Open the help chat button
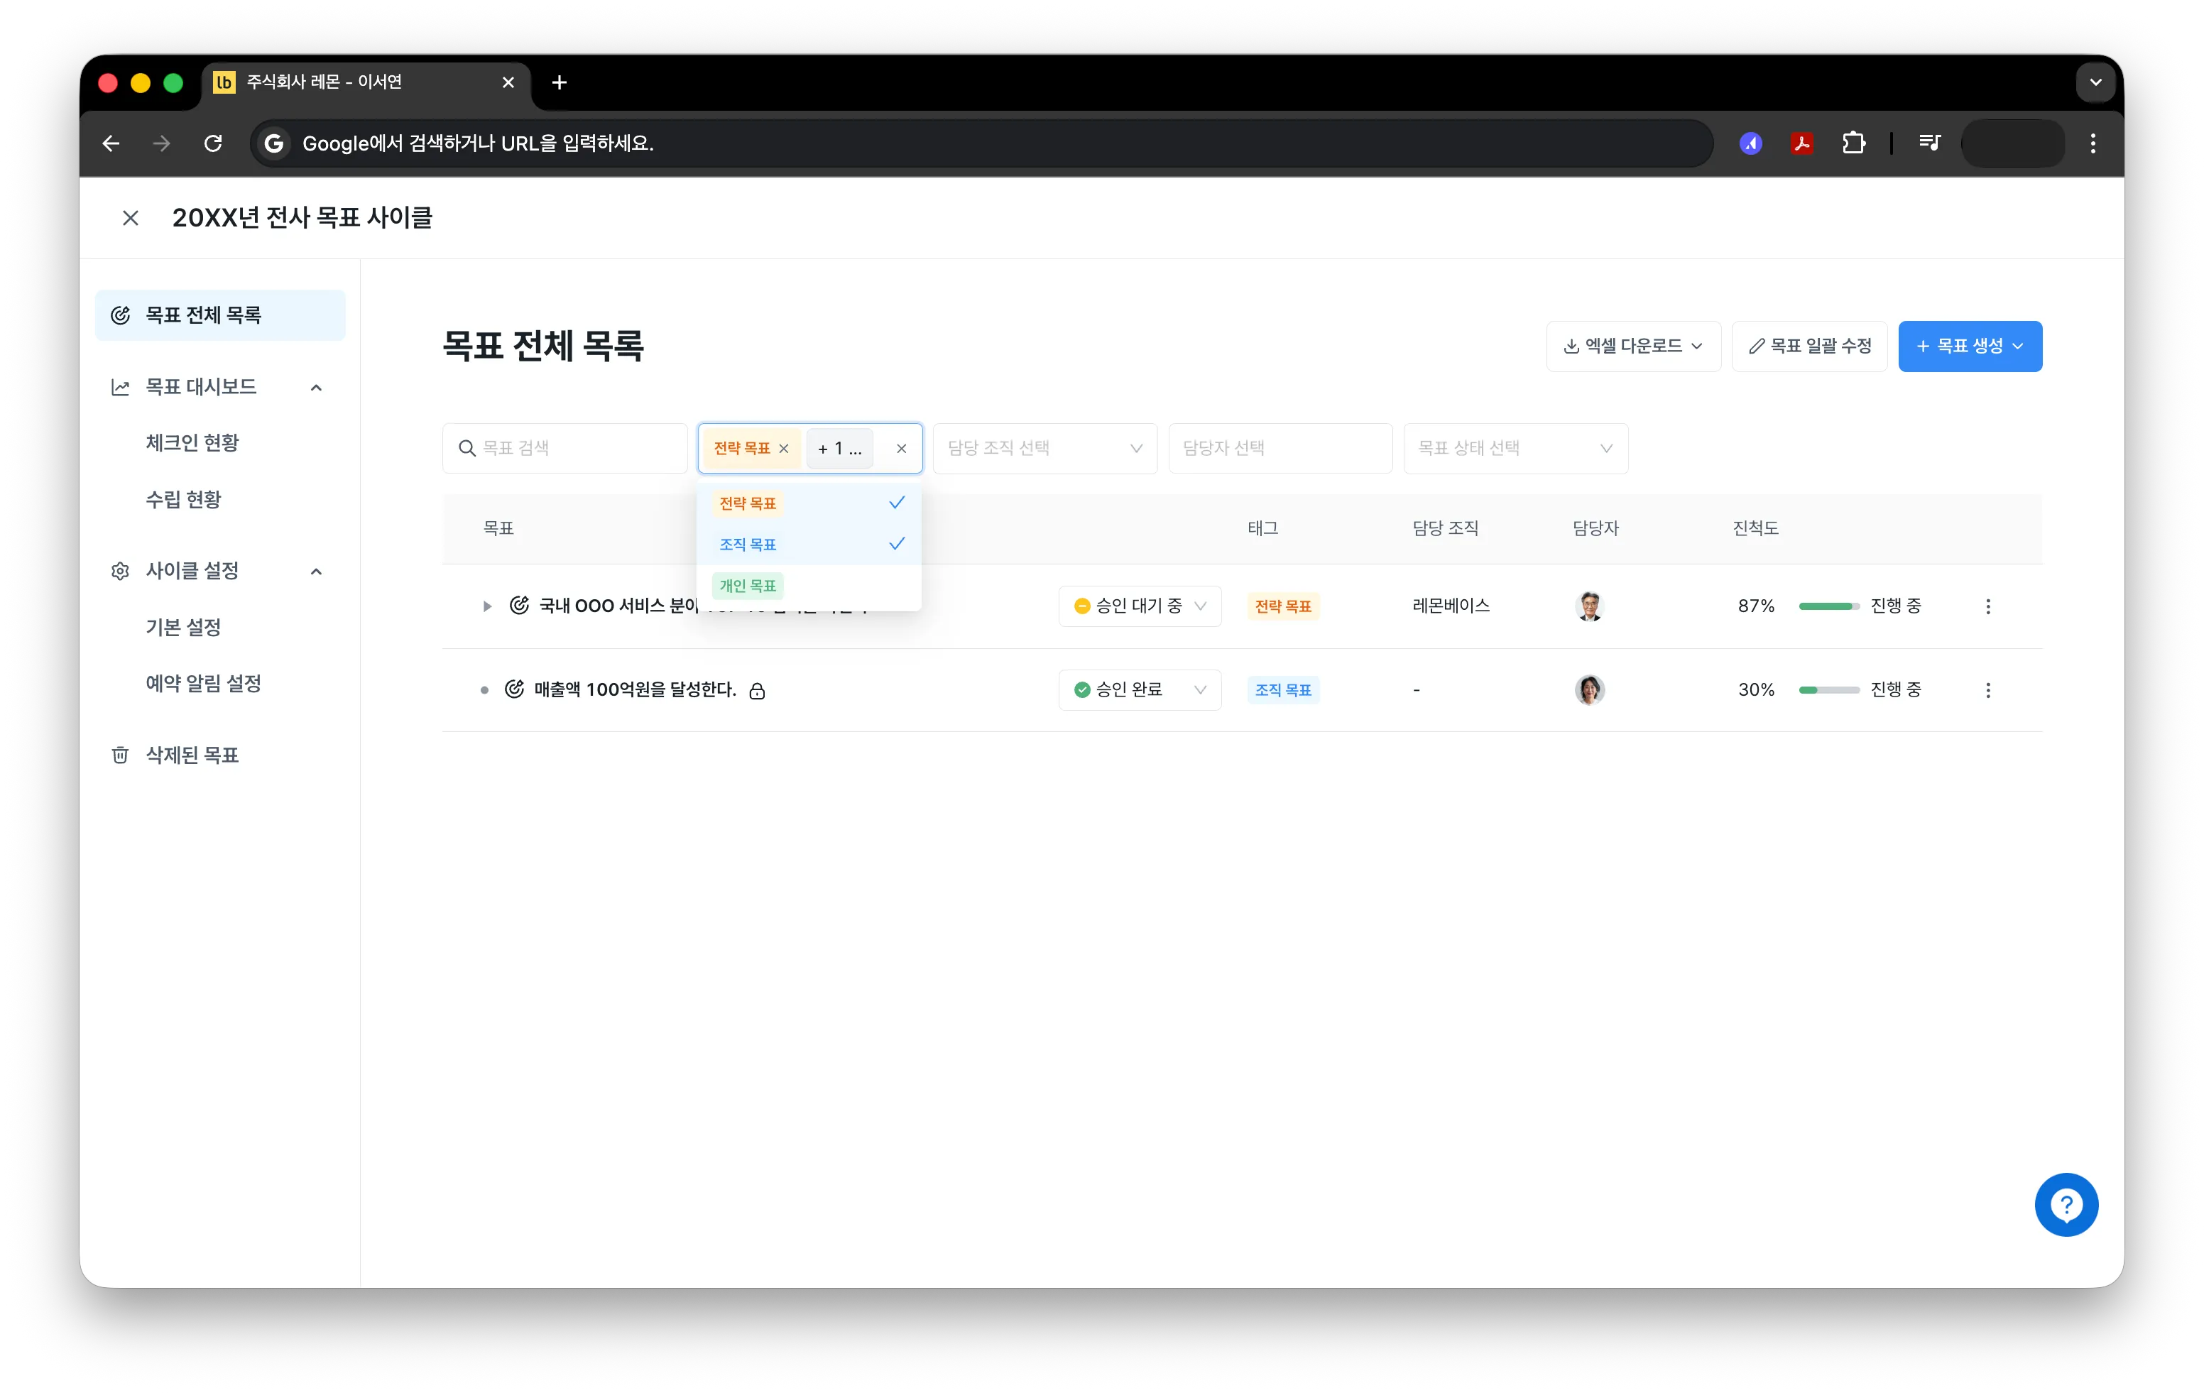The width and height of the screenshot is (2204, 1393). [x=2066, y=1204]
